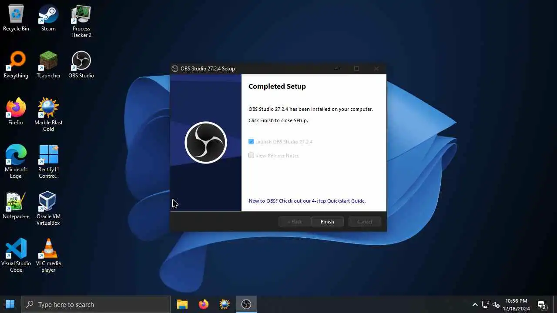Show hidden system tray icons
The height and width of the screenshot is (313, 557).
[x=475, y=304]
